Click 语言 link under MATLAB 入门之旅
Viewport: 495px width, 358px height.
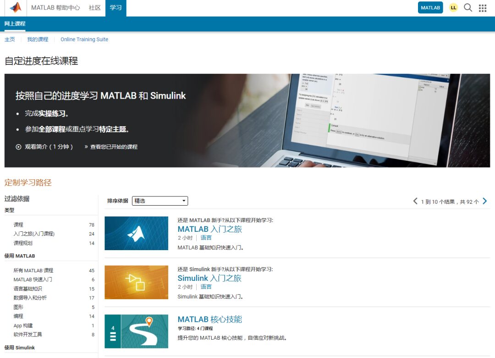pos(206,237)
